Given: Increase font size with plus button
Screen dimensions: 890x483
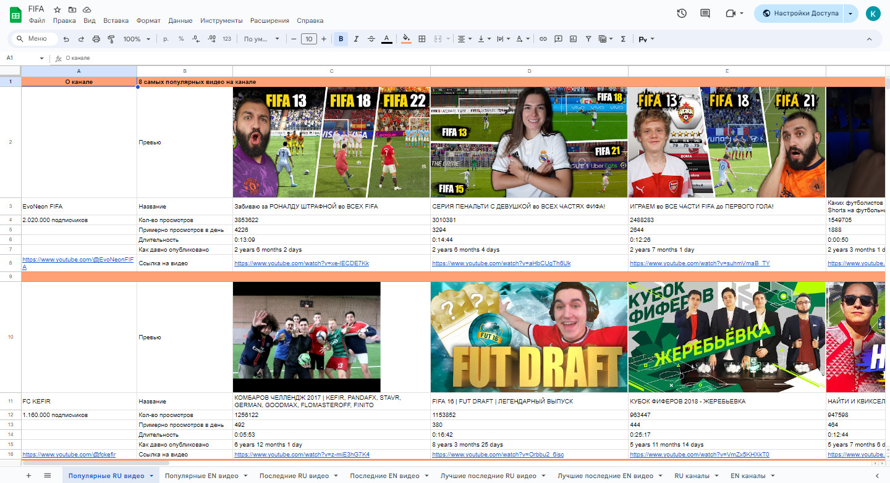Looking at the screenshot, I should pyautogui.click(x=324, y=39).
